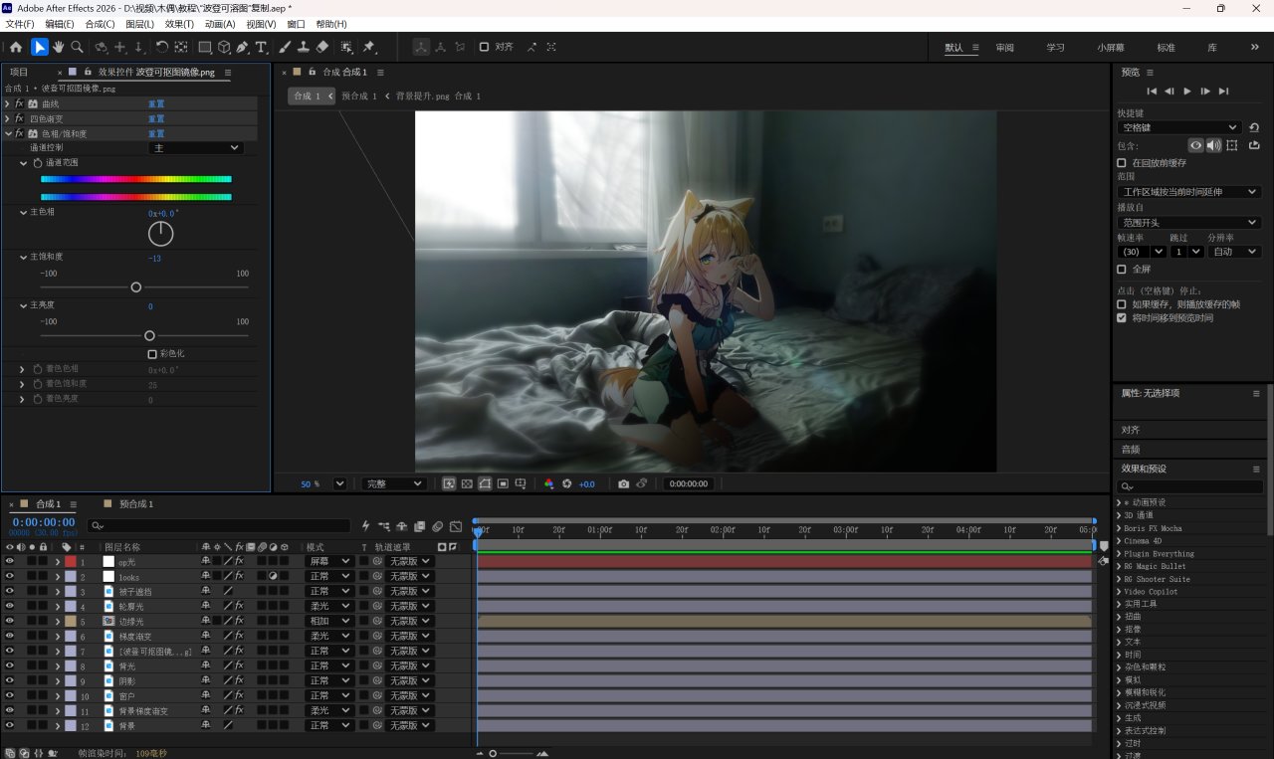Open the 通道控制 dropdown set to 主
Image resolution: width=1274 pixels, height=759 pixels.
point(196,148)
